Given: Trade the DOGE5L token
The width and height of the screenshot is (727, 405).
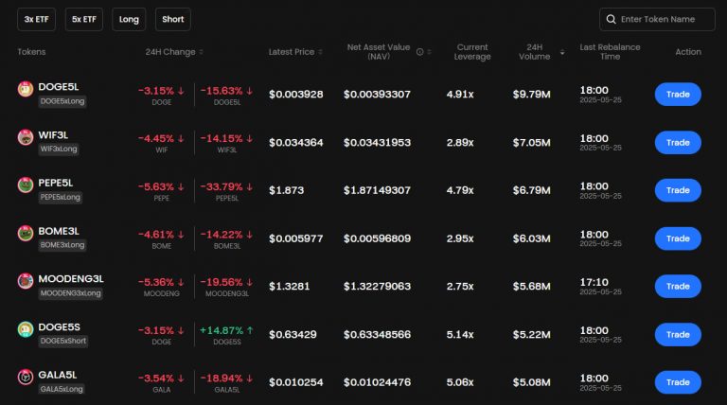Looking at the screenshot, I should point(678,94).
